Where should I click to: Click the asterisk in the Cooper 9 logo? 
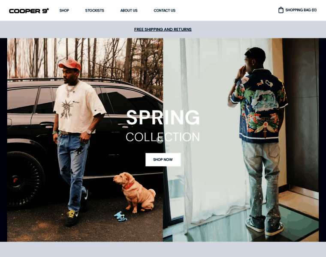[48, 9]
